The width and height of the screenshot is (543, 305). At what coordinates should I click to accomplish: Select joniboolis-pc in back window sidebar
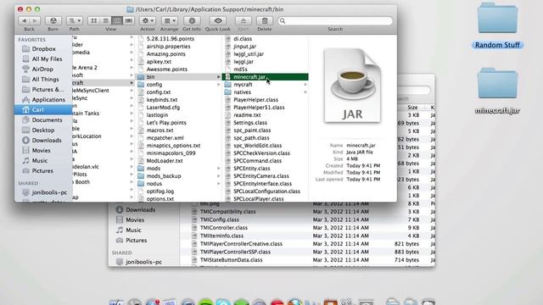[143, 262]
